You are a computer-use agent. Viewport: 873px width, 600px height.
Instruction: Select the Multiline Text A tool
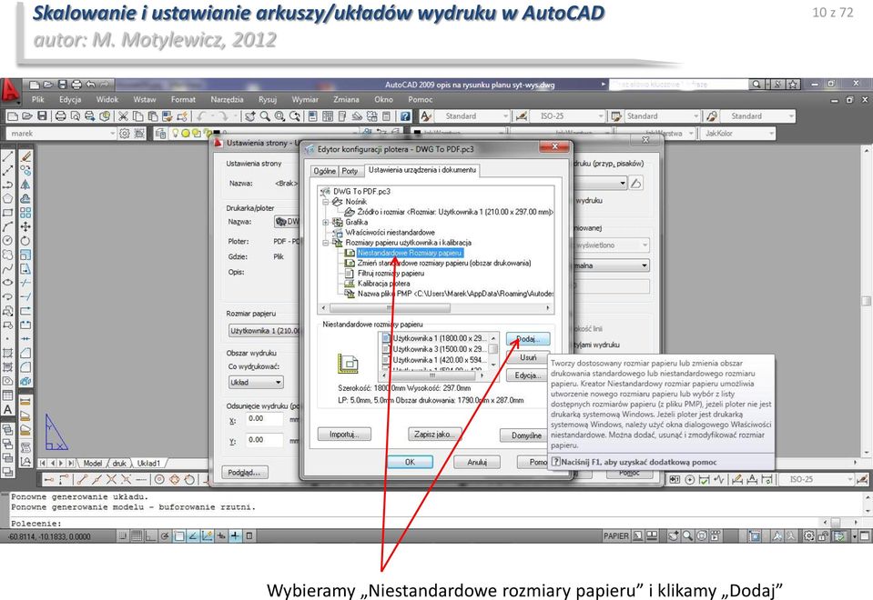(8, 409)
